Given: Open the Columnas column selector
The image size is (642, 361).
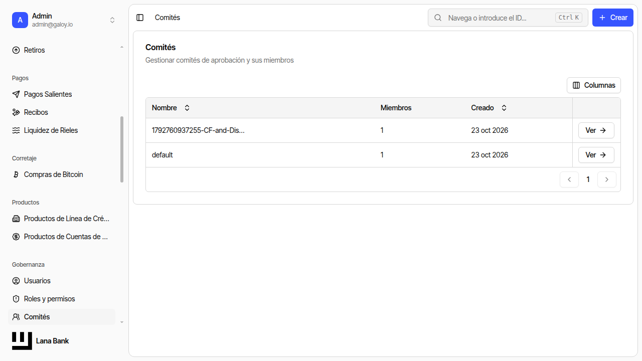Looking at the screenshot, I should click(594, 85).
